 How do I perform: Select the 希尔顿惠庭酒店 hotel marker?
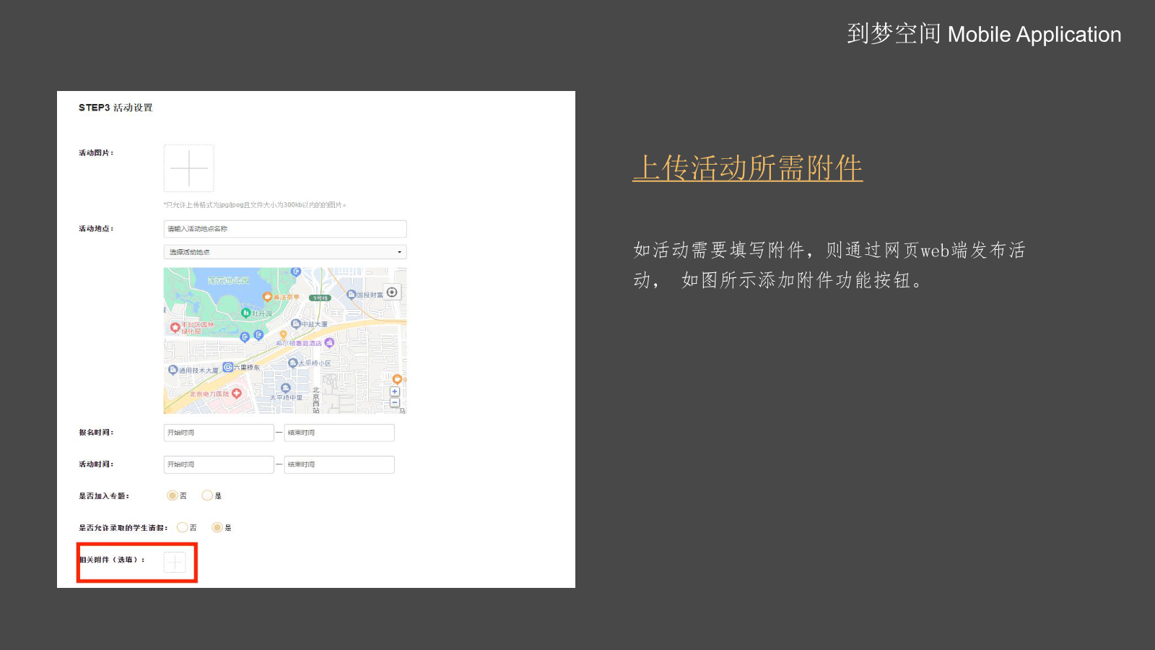(x=329, y=342)
